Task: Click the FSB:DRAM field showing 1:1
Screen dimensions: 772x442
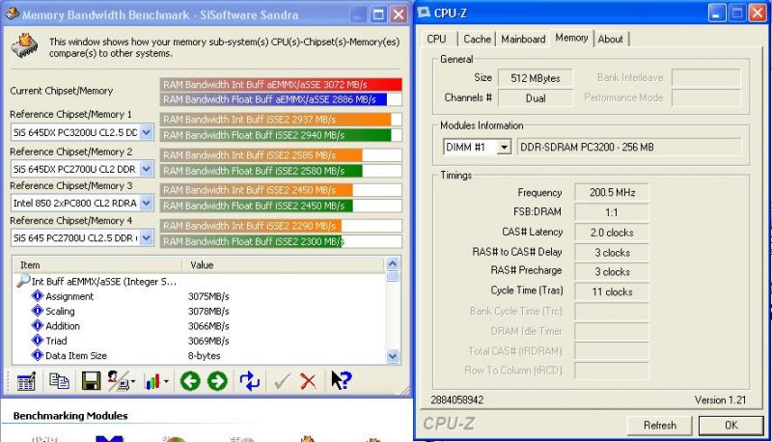Action: 612,212
